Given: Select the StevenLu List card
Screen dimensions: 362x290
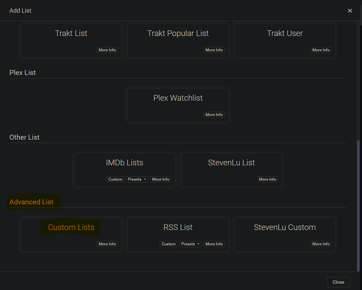Looking at the screenshot, I should point(231,170).
